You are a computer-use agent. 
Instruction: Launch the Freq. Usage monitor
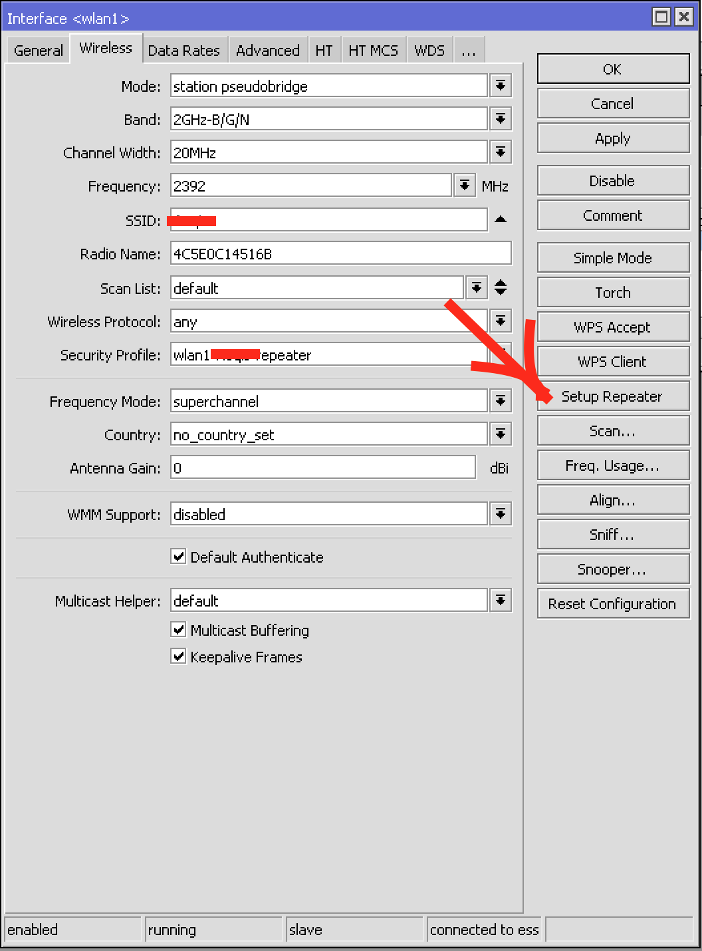[x=612, y=465]
